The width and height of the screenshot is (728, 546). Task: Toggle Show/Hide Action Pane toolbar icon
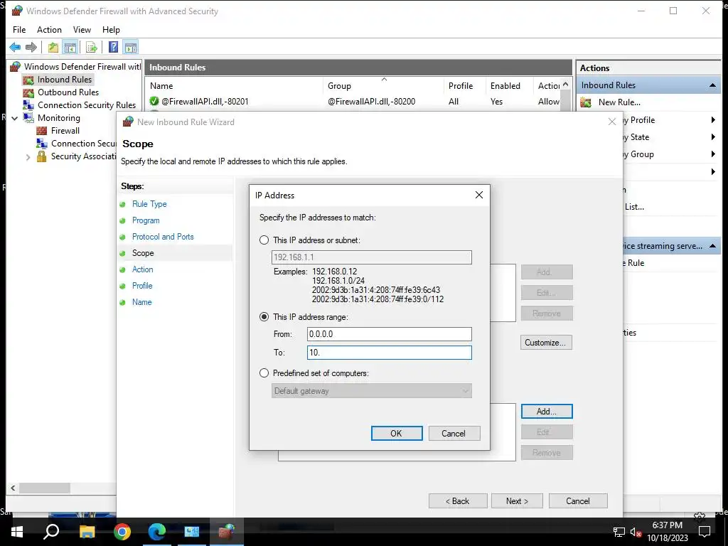click(131, 47)
